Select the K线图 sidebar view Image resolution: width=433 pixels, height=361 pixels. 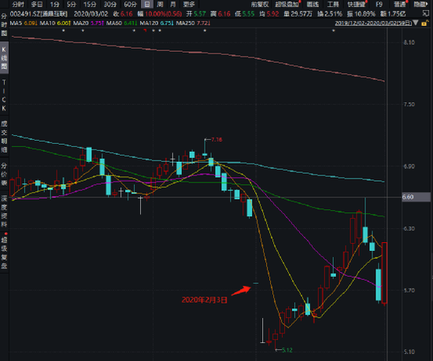[4, 58]
